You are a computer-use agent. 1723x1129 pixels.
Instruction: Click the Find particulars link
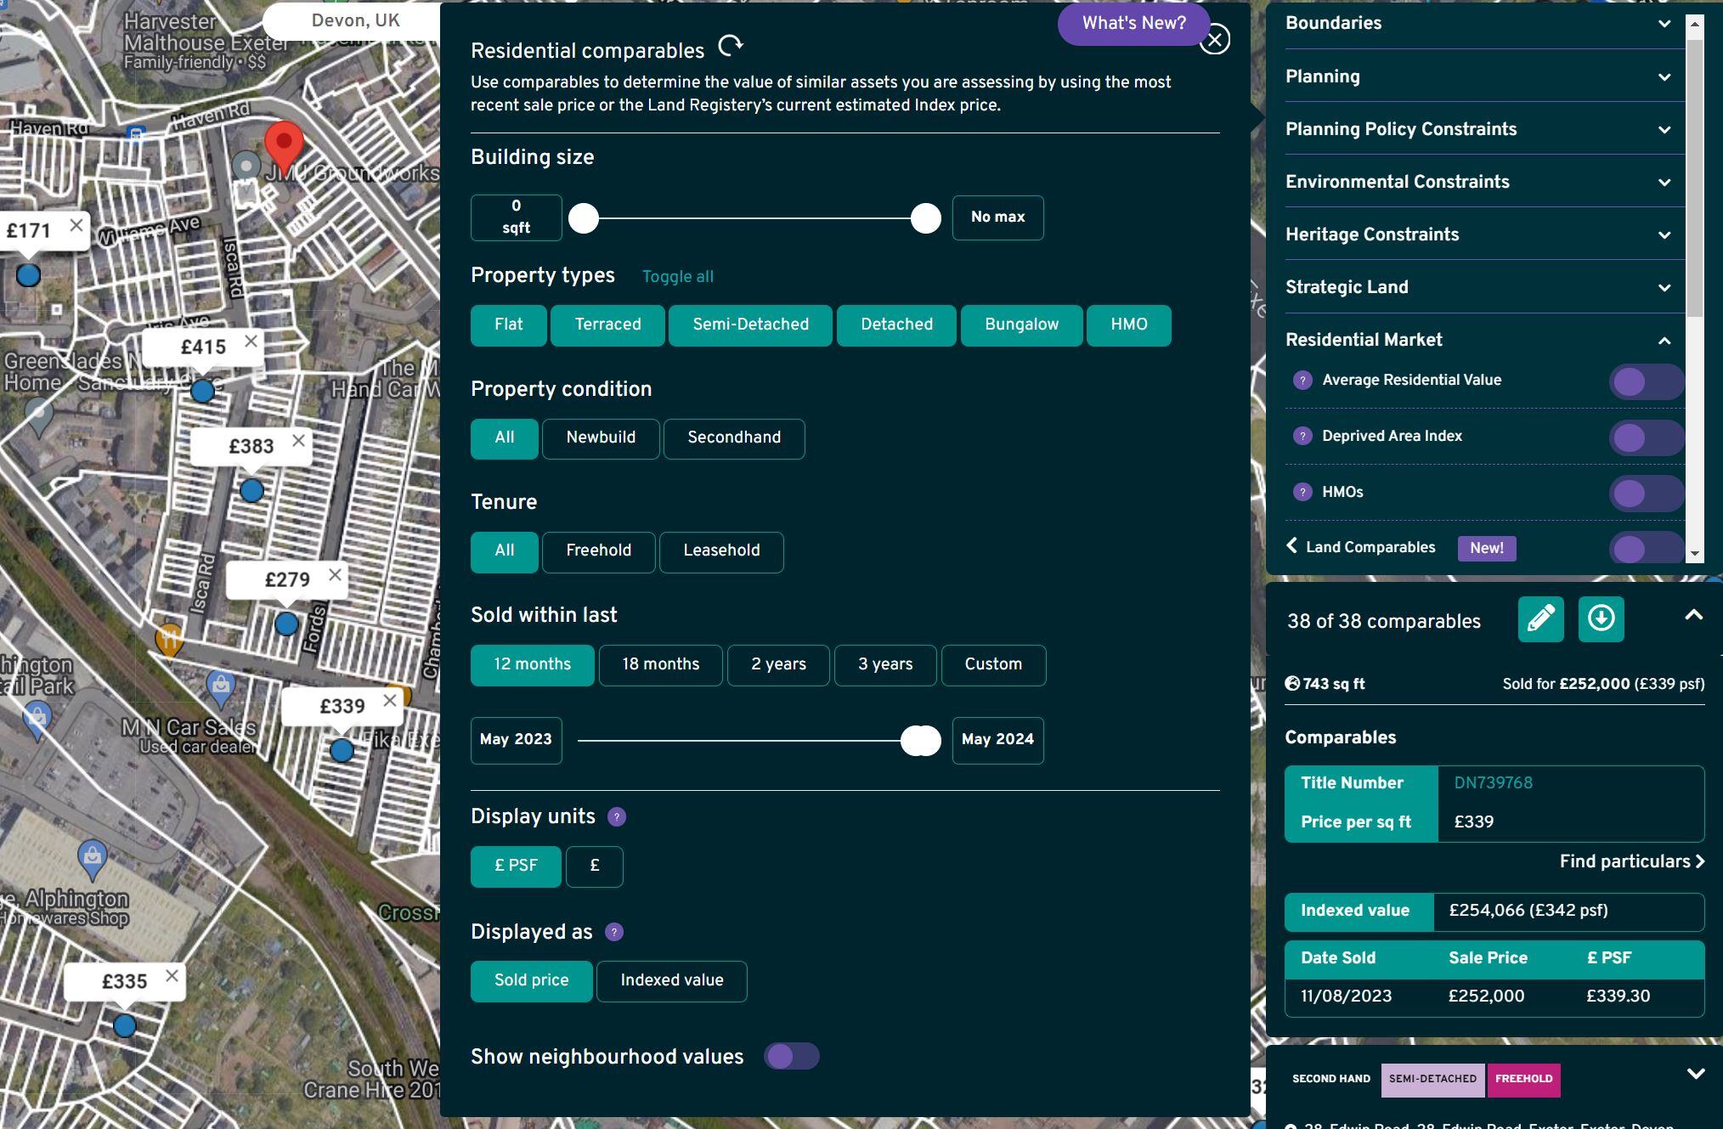tap(1630, 861)
